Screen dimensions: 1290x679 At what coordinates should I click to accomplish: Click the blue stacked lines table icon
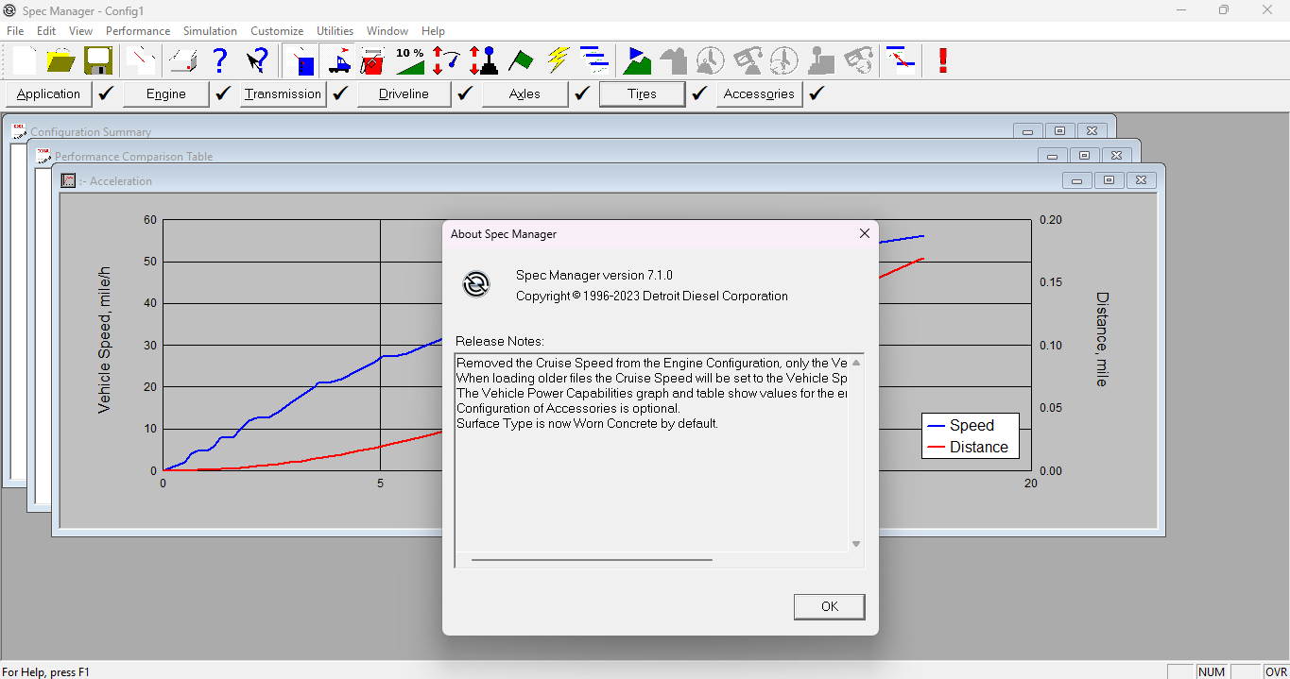[x=593, y=61]
